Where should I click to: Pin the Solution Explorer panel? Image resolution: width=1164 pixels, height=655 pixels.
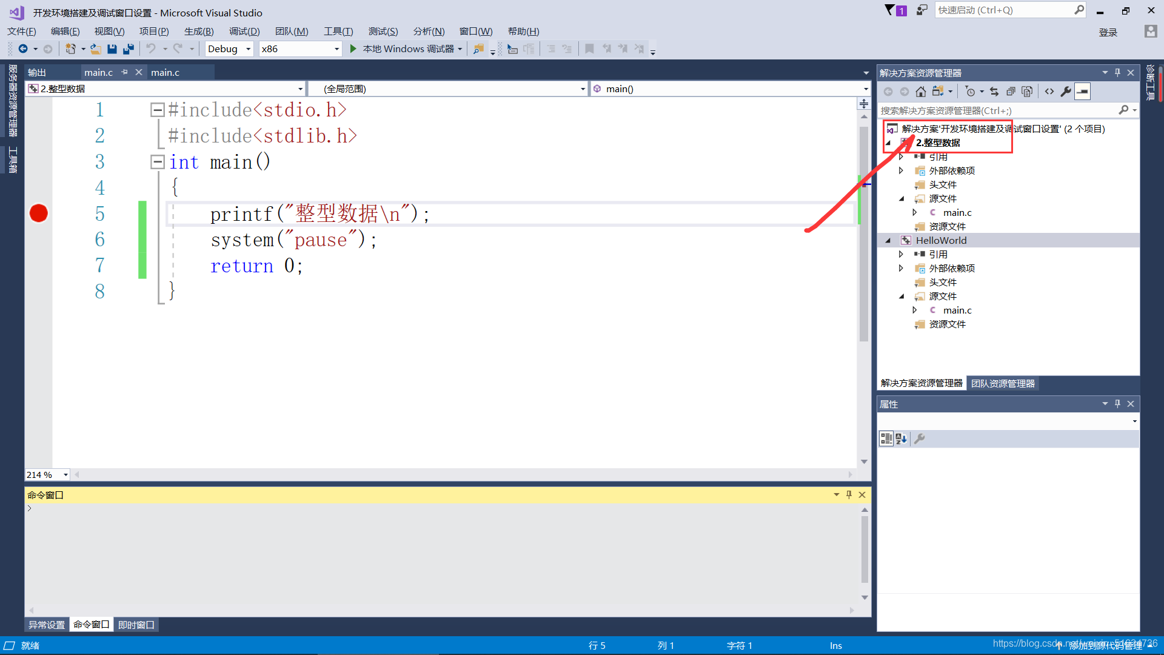(x=1118, y=73)
